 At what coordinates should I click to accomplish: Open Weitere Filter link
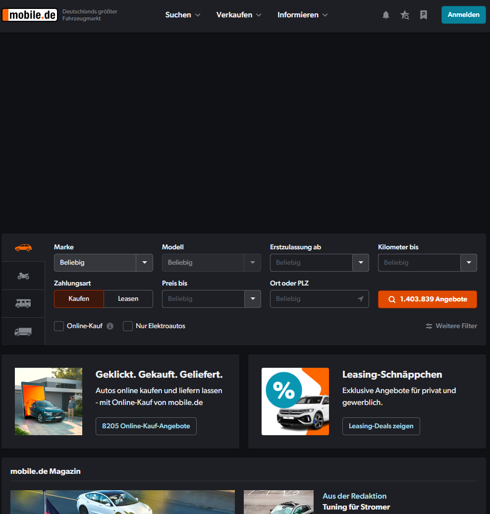tap(451, 326)
